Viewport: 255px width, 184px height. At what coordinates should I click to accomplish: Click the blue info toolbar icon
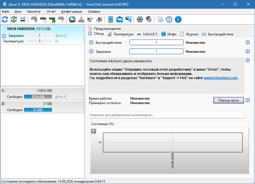click(178, 19)
